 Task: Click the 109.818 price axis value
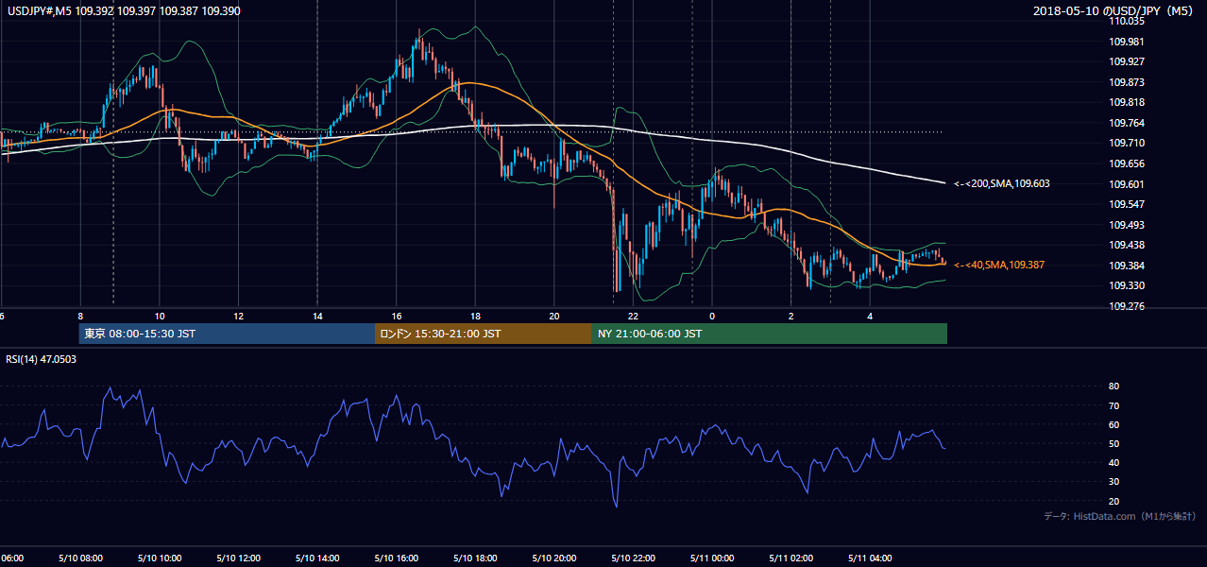click(1128, 102)
